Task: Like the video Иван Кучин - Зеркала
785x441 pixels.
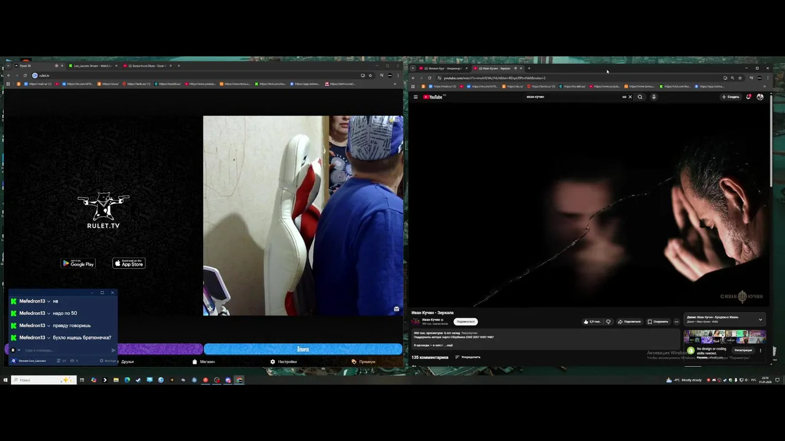Action: pyautogui.click(x=592, y=322)
